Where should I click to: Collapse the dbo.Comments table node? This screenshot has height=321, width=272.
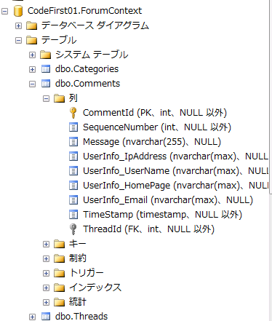click(32, 84)
